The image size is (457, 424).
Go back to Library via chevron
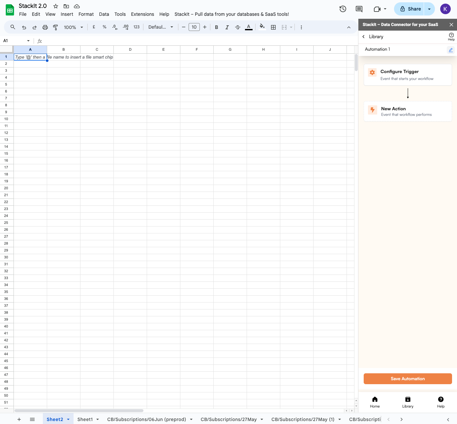coord(363,37)
